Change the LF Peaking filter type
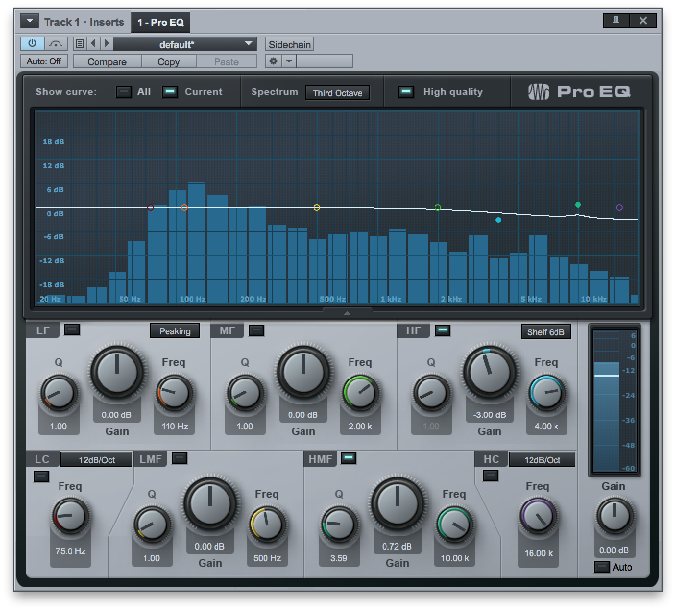Screen dimensions: 676x611 point(175,331)
